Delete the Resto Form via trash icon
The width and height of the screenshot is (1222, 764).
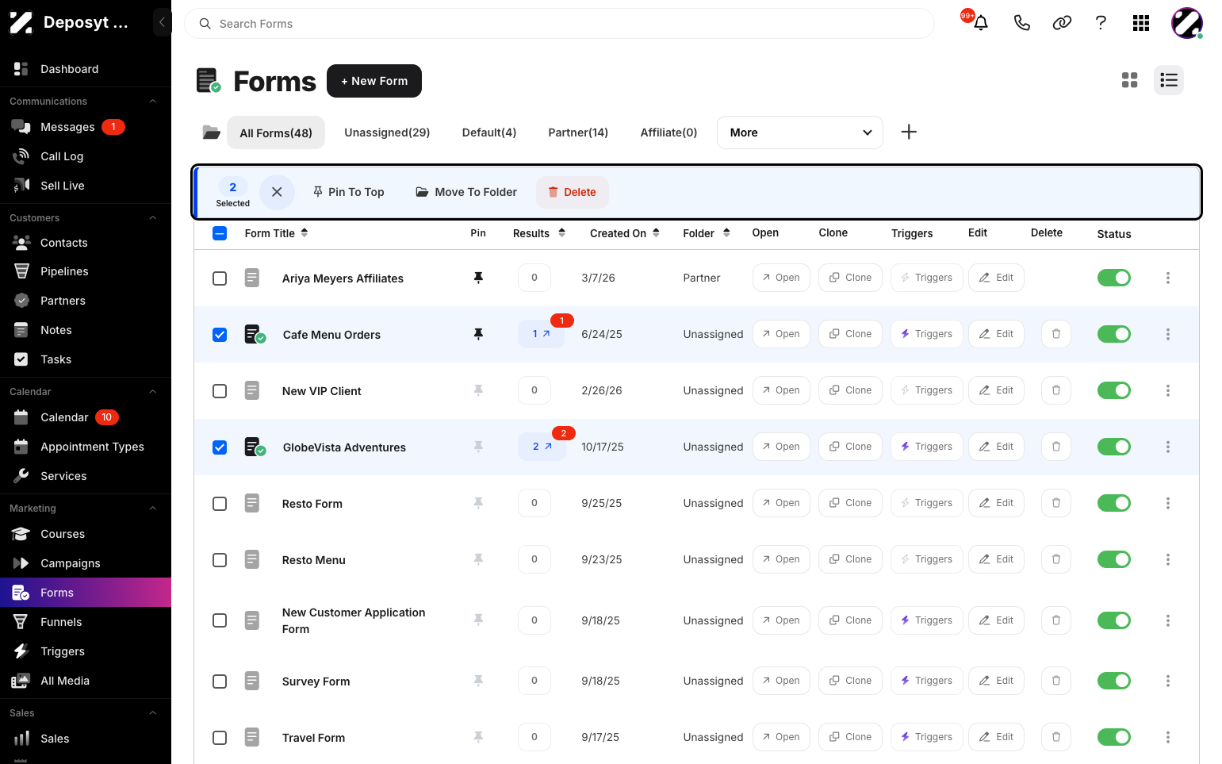[x=1056, y=503]
